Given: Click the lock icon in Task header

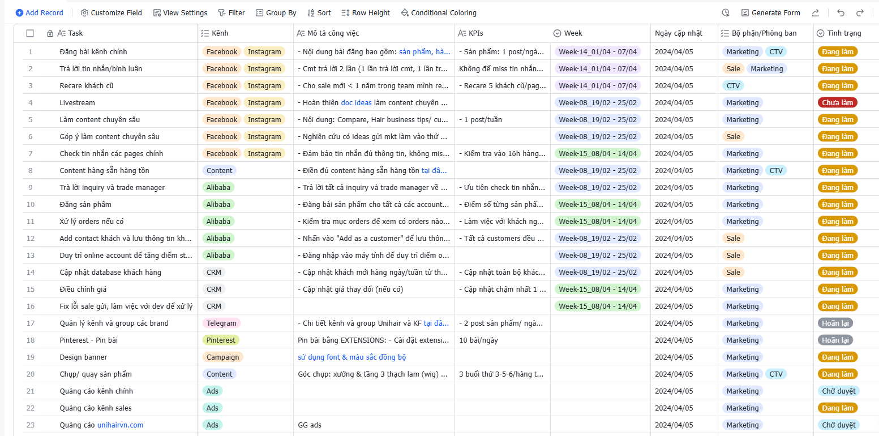Looking at the screenshot, I should [x=50, y=33].
